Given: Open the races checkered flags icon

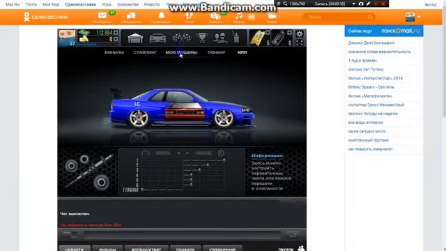Looking at the screenshot, I should (182, 38).
